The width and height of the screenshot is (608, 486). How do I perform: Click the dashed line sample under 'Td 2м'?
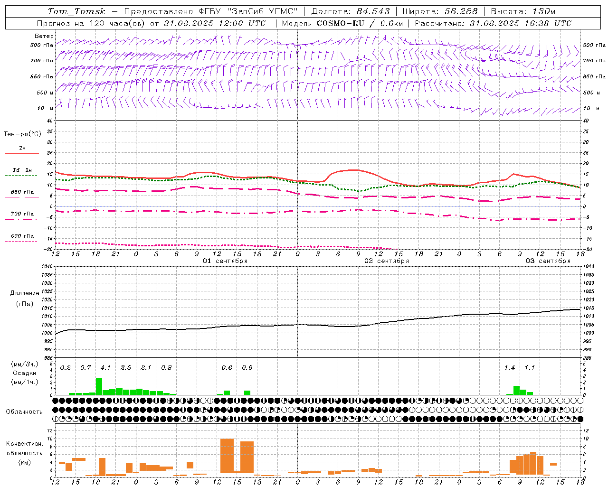[21, 175]
